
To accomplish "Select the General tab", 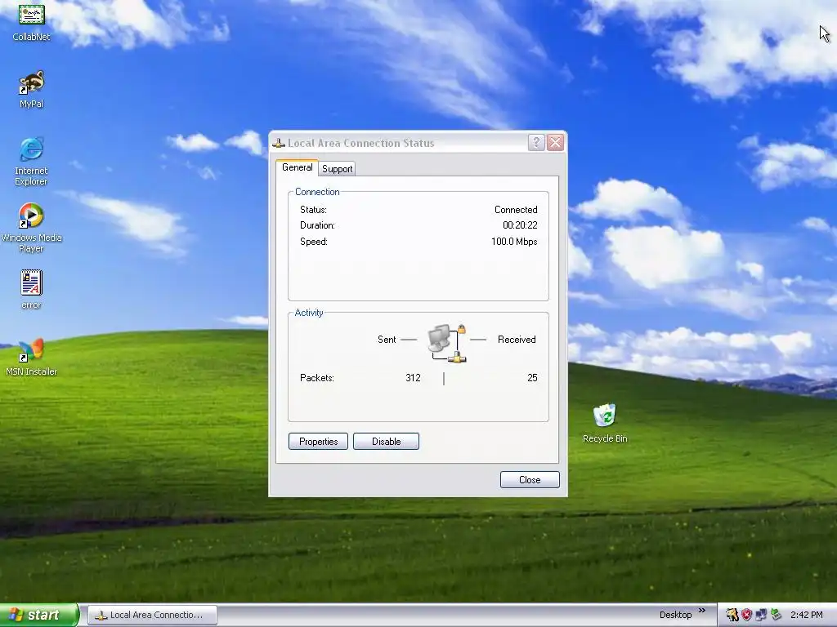I will [x=298, y=167].
